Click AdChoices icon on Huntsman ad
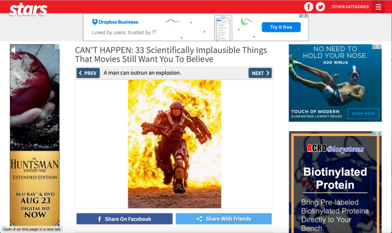The image size is (392, 233). (x=57, y=47)
